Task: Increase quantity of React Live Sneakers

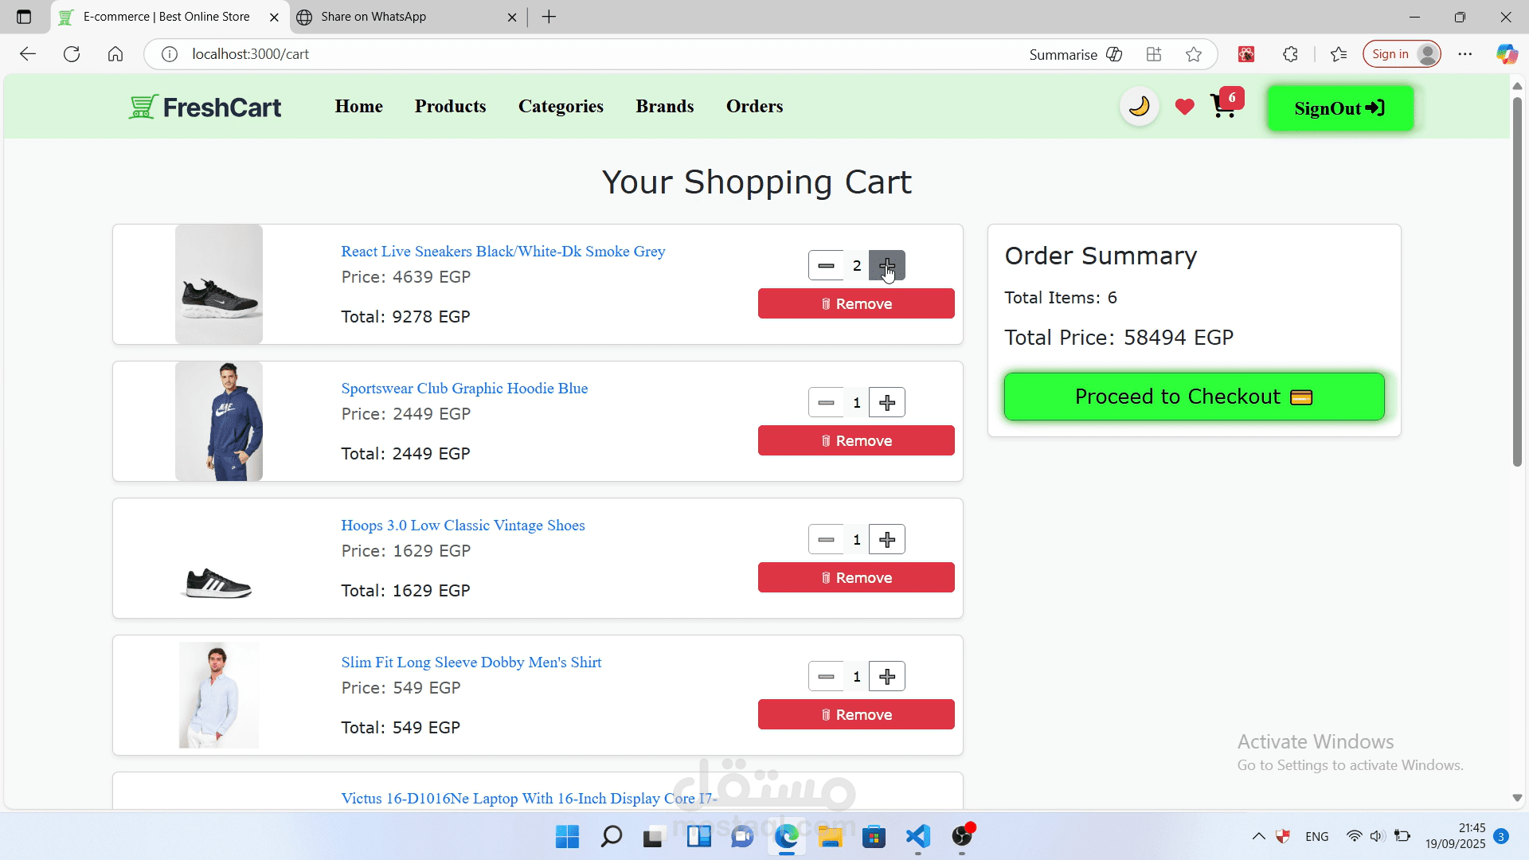Action: coord(887,265)
